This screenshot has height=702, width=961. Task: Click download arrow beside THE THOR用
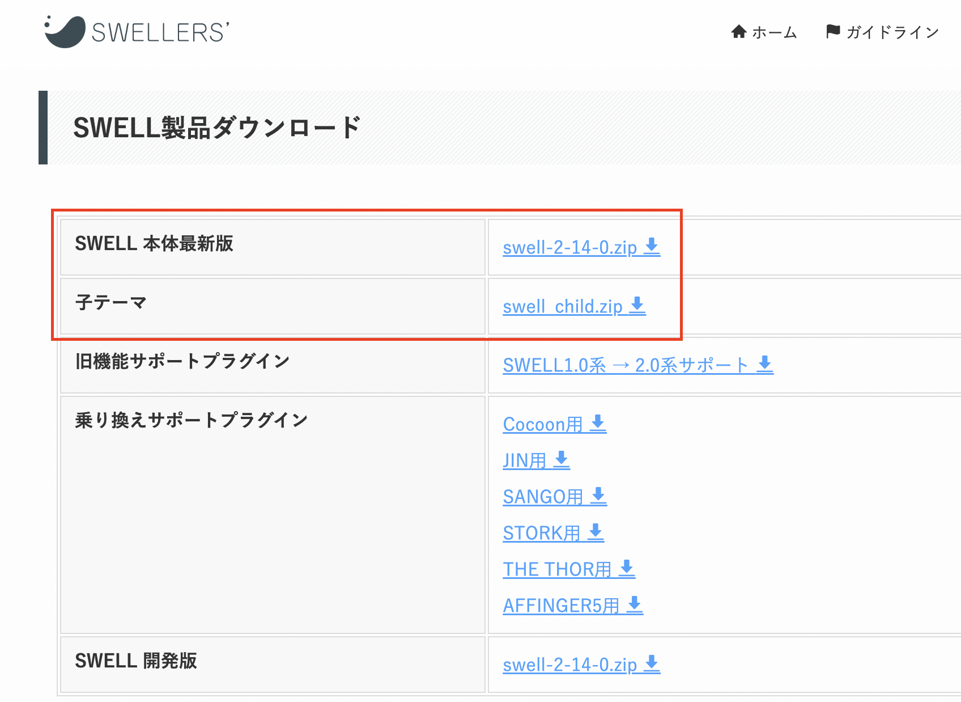coord(627,568)
